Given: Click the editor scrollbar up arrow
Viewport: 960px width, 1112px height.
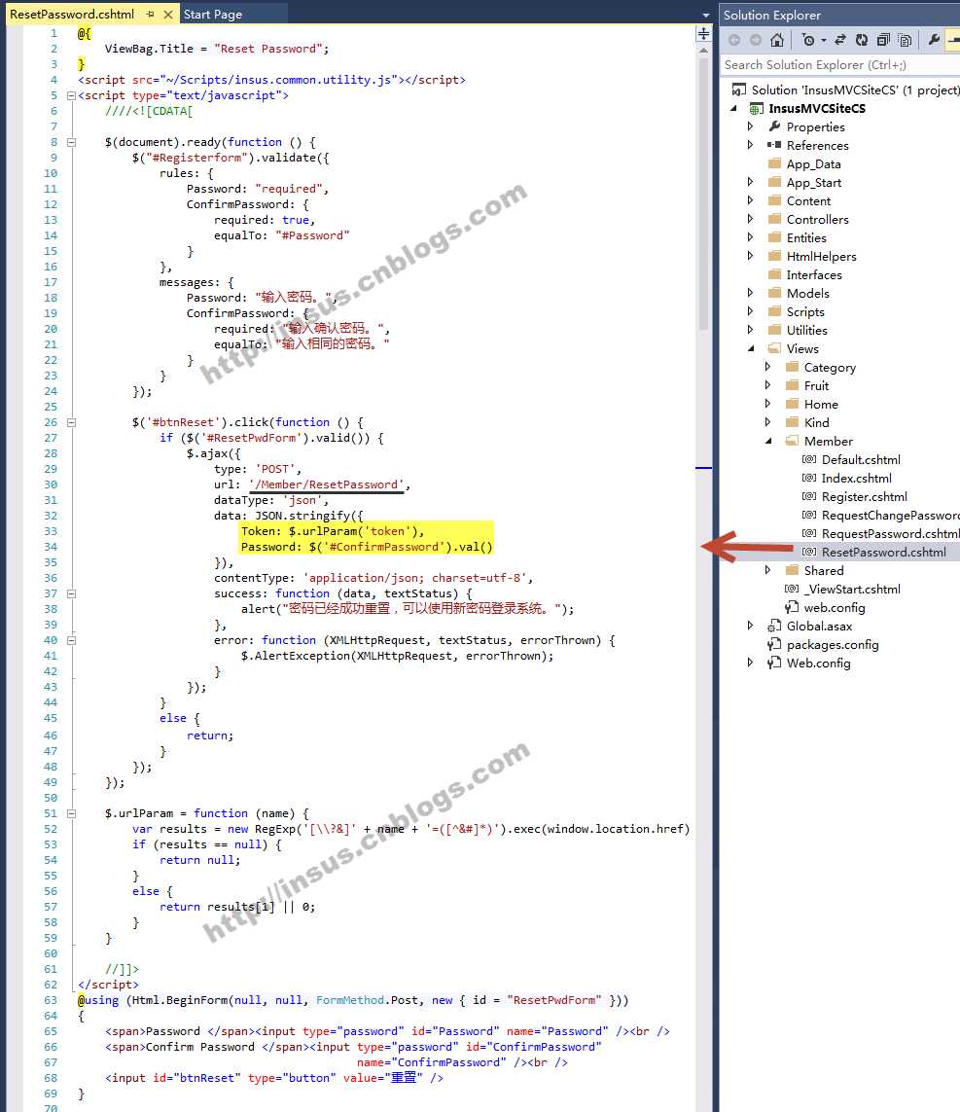Looking at the screenshot, I should click(703, 51).
